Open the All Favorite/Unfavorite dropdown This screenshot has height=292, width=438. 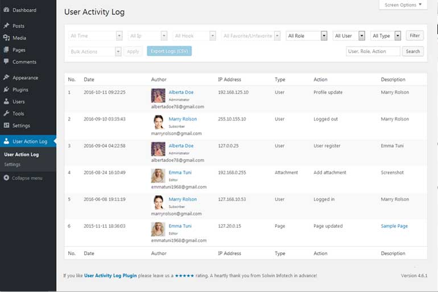coord(251,36)
